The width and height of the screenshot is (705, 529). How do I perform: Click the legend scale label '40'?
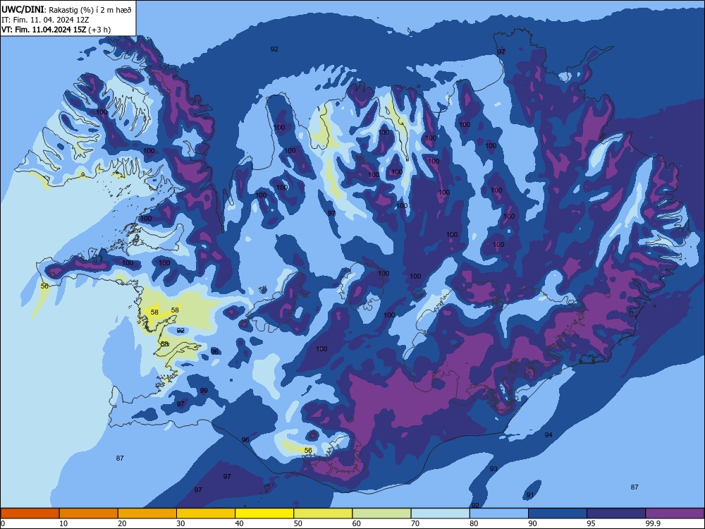pos(240,523)
